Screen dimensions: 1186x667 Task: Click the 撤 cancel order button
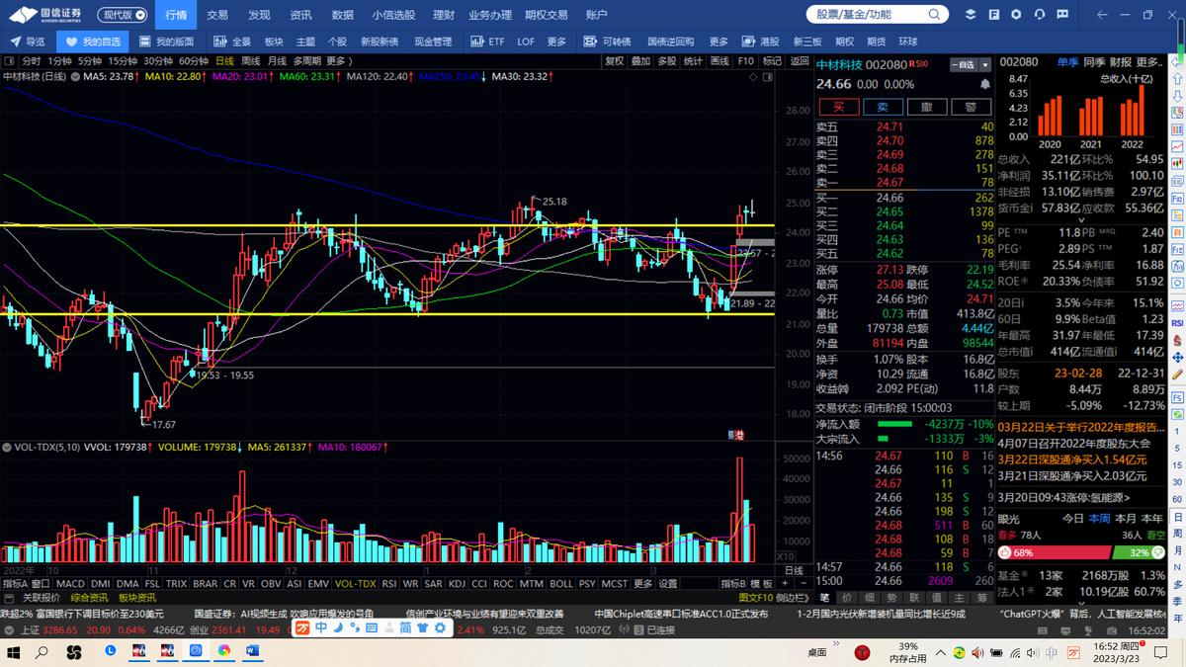927,107
